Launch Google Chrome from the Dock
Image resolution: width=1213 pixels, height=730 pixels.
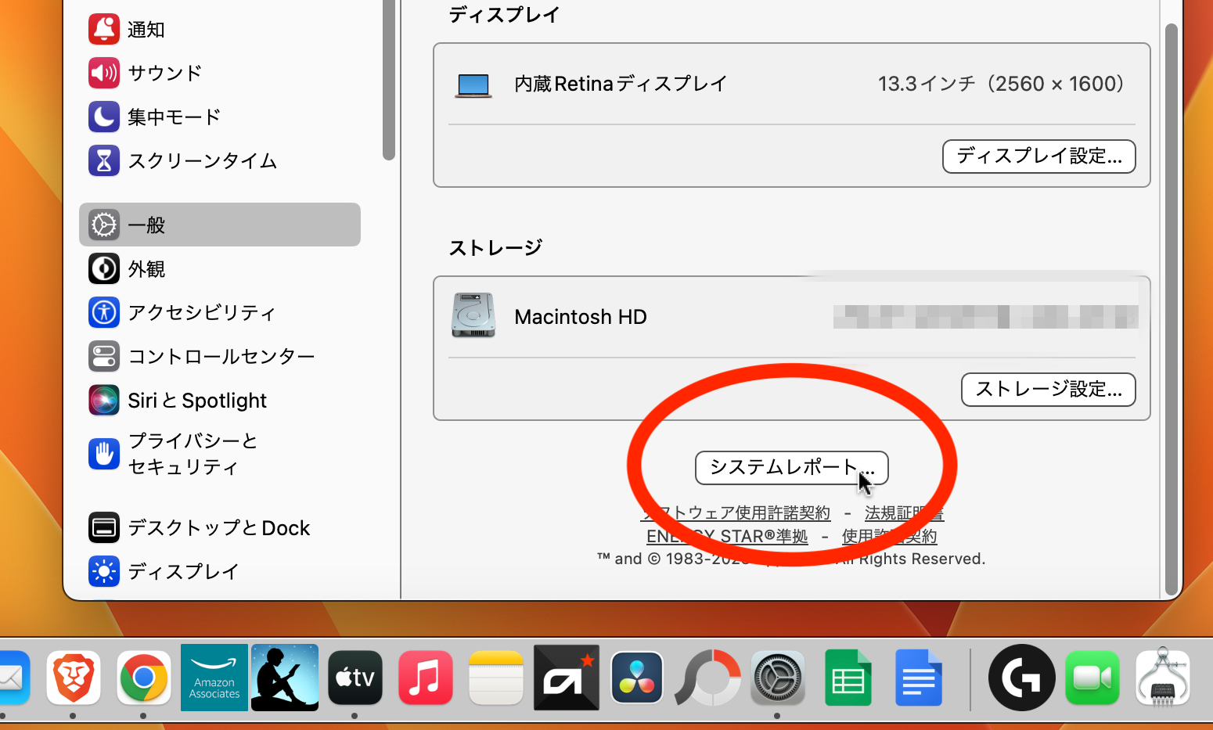(144, 678)
